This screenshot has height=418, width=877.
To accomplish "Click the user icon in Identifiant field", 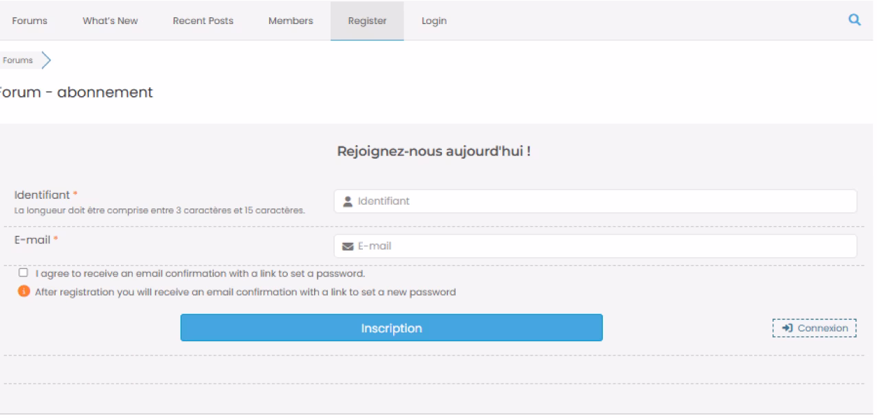I will pyautogui.click(x=348, y=201).
